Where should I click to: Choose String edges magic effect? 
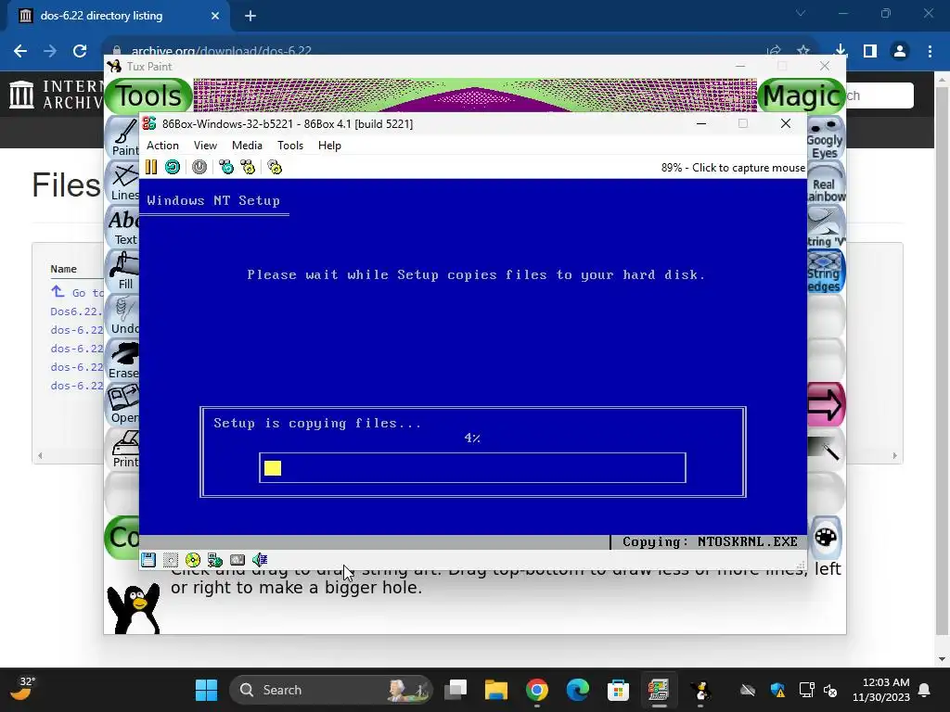point(825,272)
